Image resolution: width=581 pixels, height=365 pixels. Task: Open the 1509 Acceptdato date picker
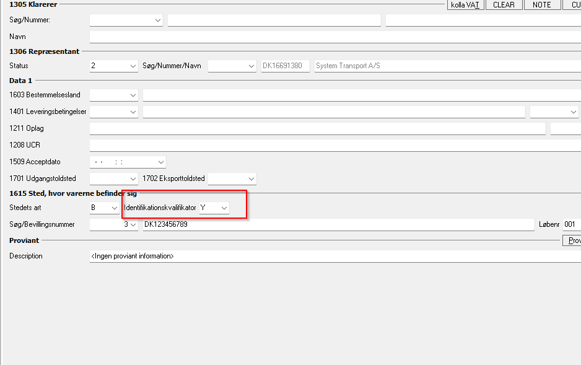(160, 162)
